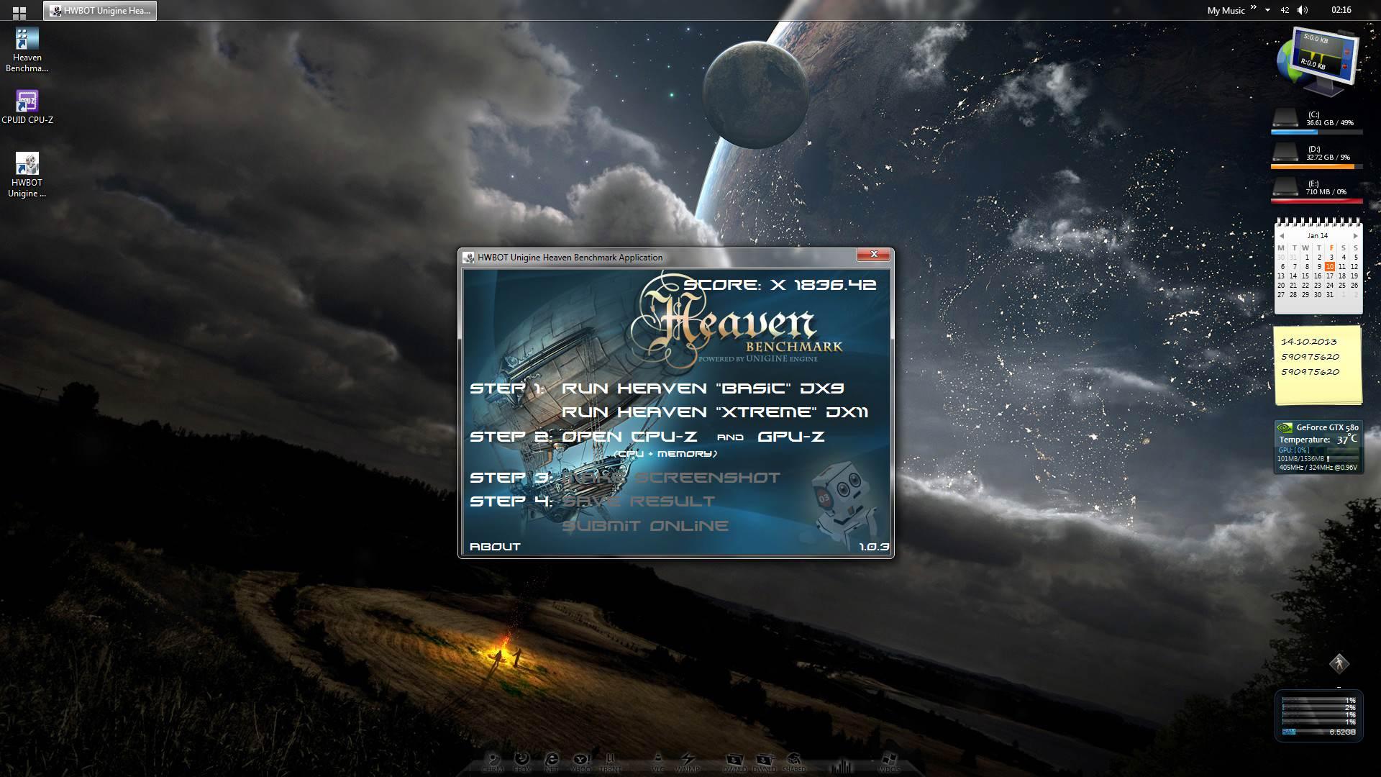
Task: Click 14.10.2013 text on sticky note
Action: click(1309, 342)
